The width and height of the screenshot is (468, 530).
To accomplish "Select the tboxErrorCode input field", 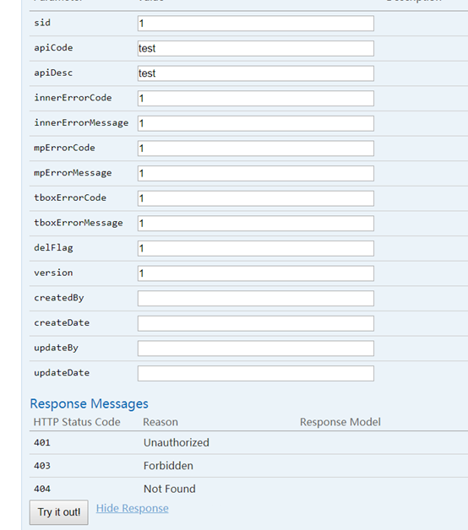I will coord(256,198).
